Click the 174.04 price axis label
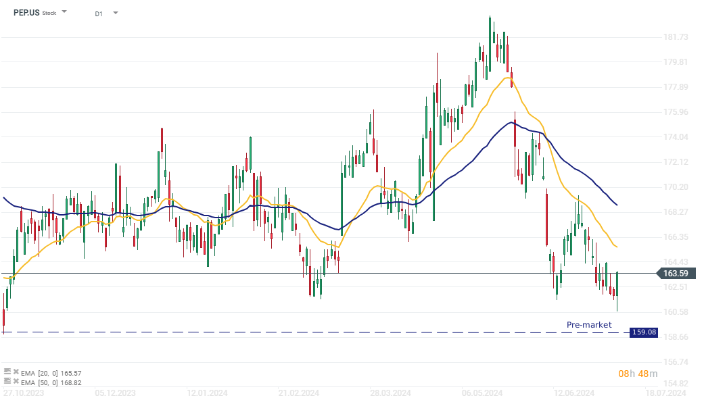The width and height of the screenshot is (704, 404). [x=676, y=136]
